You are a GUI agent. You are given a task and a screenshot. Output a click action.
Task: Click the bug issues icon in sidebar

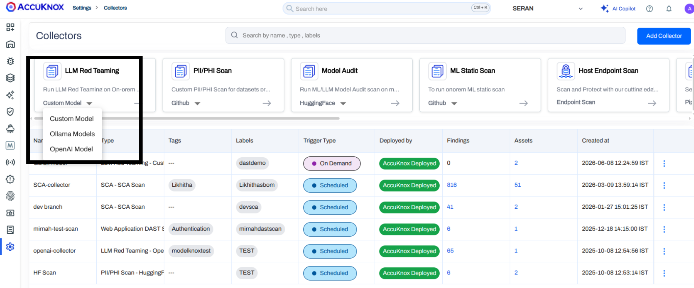[10, 61]
